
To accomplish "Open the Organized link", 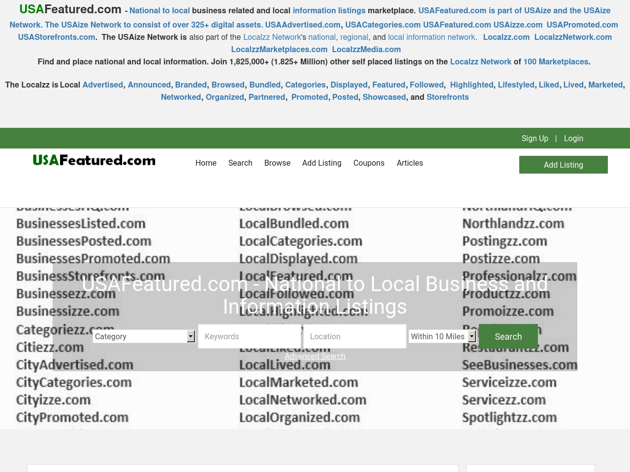I will point(224,97).
